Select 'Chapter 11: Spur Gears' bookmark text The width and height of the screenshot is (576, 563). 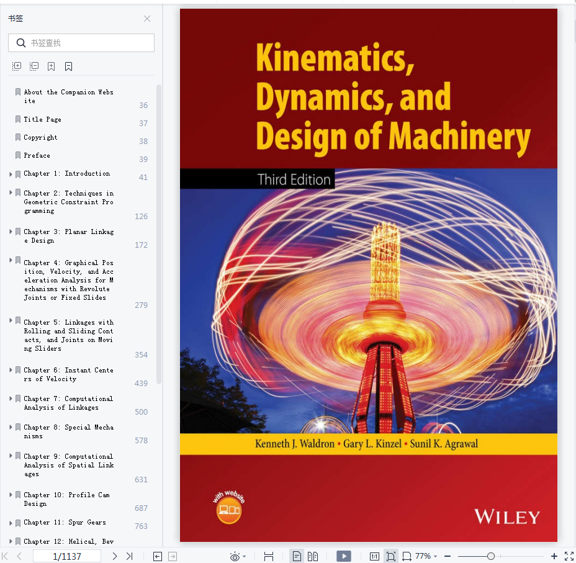coord(65,522)
